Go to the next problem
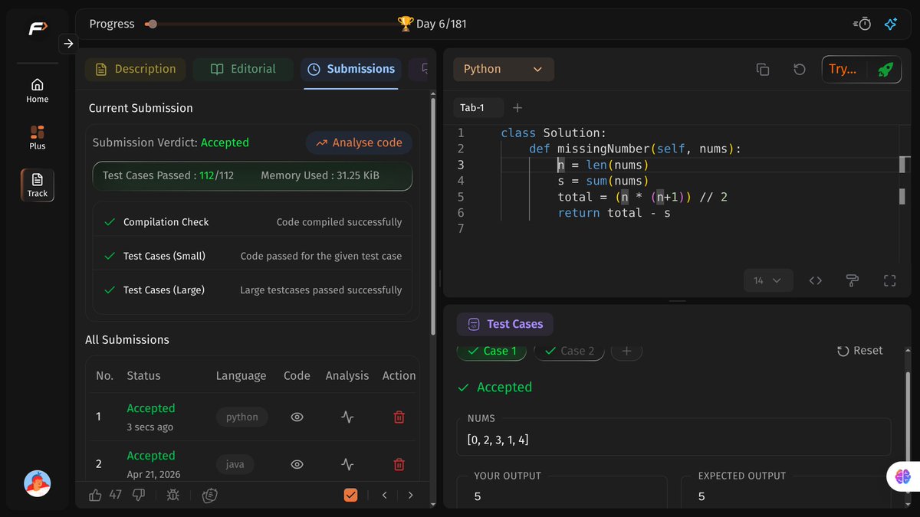The height and width of the screenshot is (517, 920). pos(411,495)
